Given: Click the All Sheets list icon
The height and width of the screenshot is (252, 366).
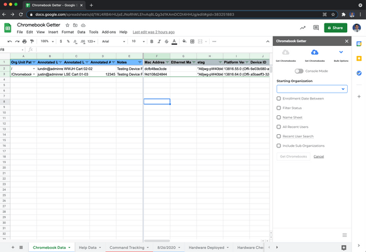Looking at the screenshot, I should [21, 248].
